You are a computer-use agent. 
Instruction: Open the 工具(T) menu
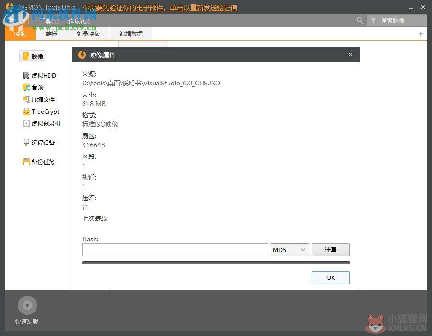pos(49,21)
